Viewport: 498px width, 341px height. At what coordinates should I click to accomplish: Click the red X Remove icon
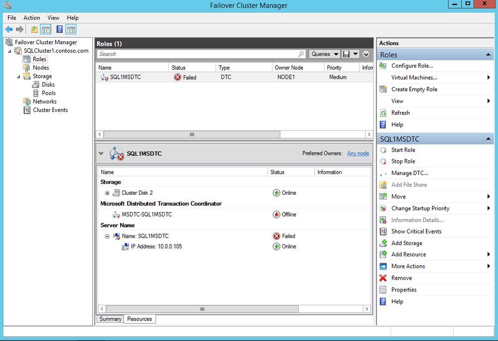(x=383, y=278)
